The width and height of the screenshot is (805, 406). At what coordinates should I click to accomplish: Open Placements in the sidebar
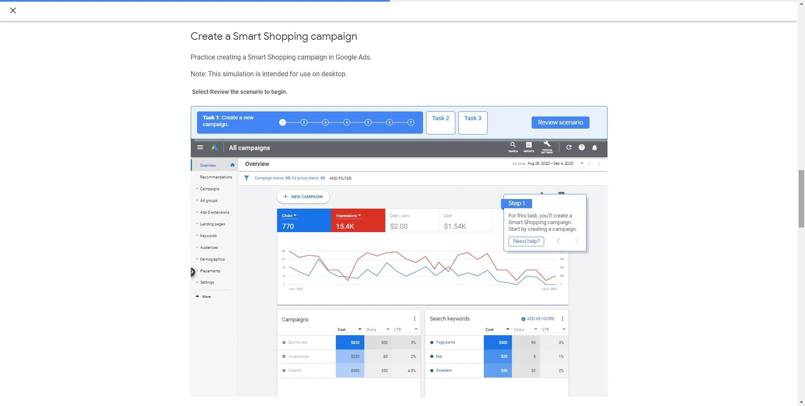[x=210, y=271]
